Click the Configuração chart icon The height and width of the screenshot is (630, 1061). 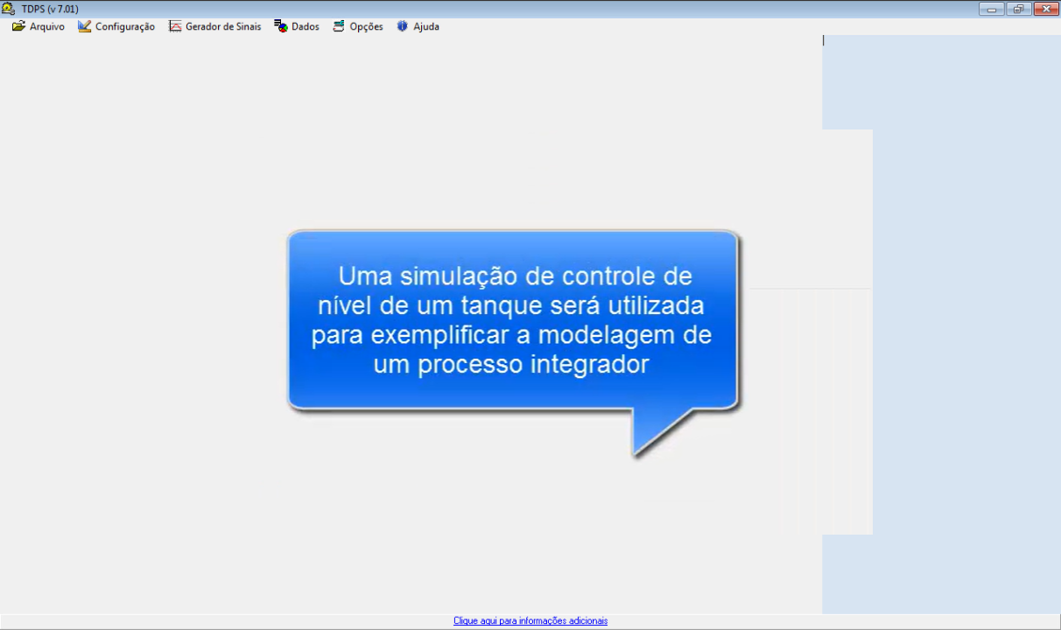pos(84,26)
